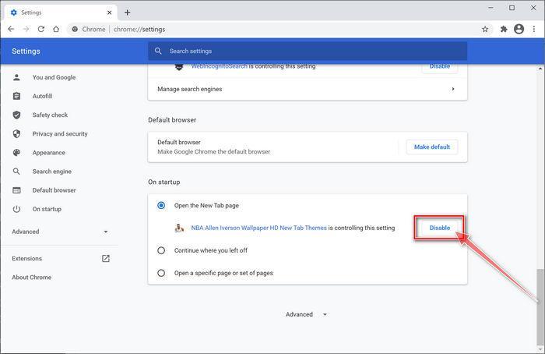
Task: Open the Extensions puzzle icon
Action: click(x=504, y=29)
